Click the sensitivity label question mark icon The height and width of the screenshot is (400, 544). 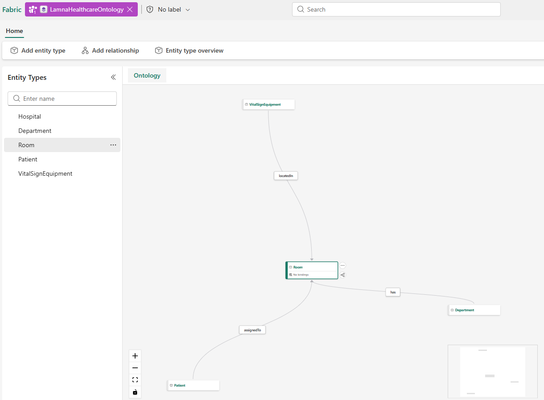(149, 9)
